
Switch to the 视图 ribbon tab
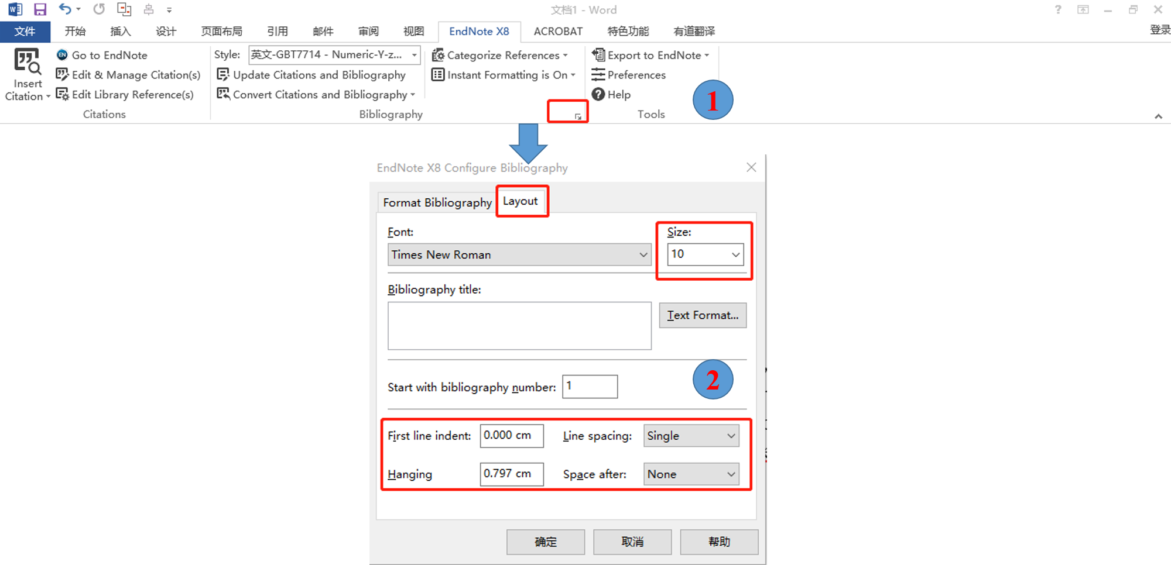(414, 32)
